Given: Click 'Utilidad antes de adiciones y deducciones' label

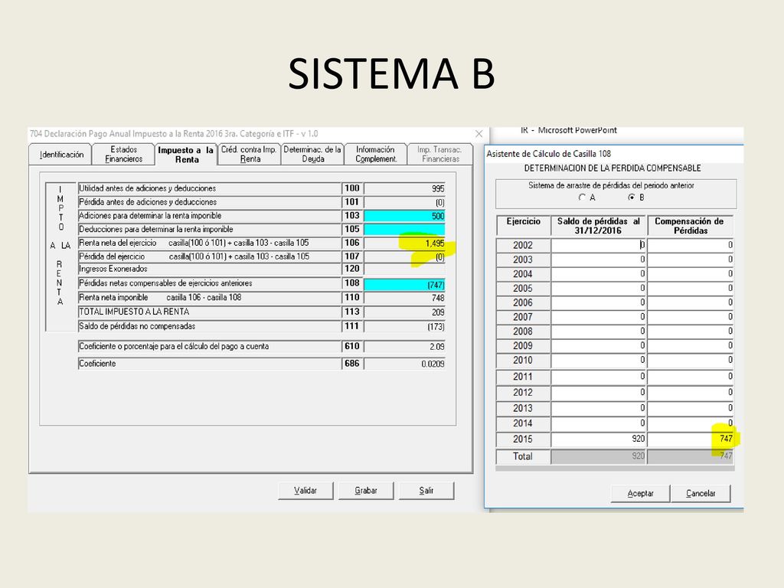Looking at the screenshot, I should point(148,188).
